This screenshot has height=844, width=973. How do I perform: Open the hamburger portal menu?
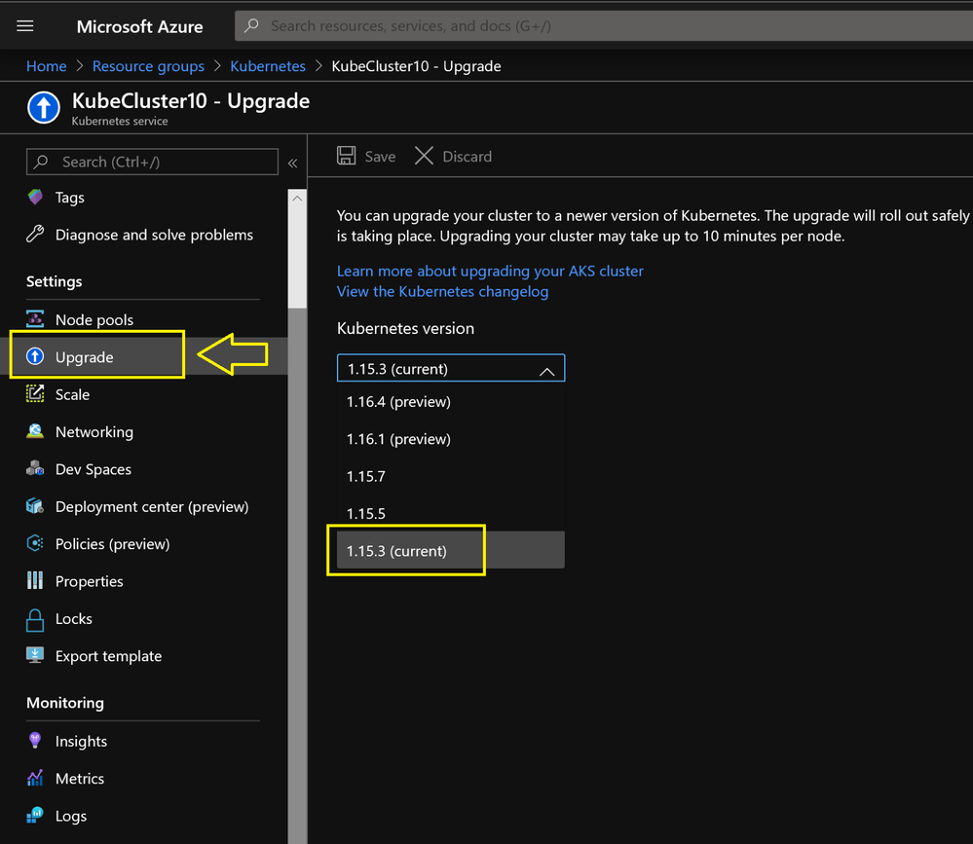coord(25,26)
